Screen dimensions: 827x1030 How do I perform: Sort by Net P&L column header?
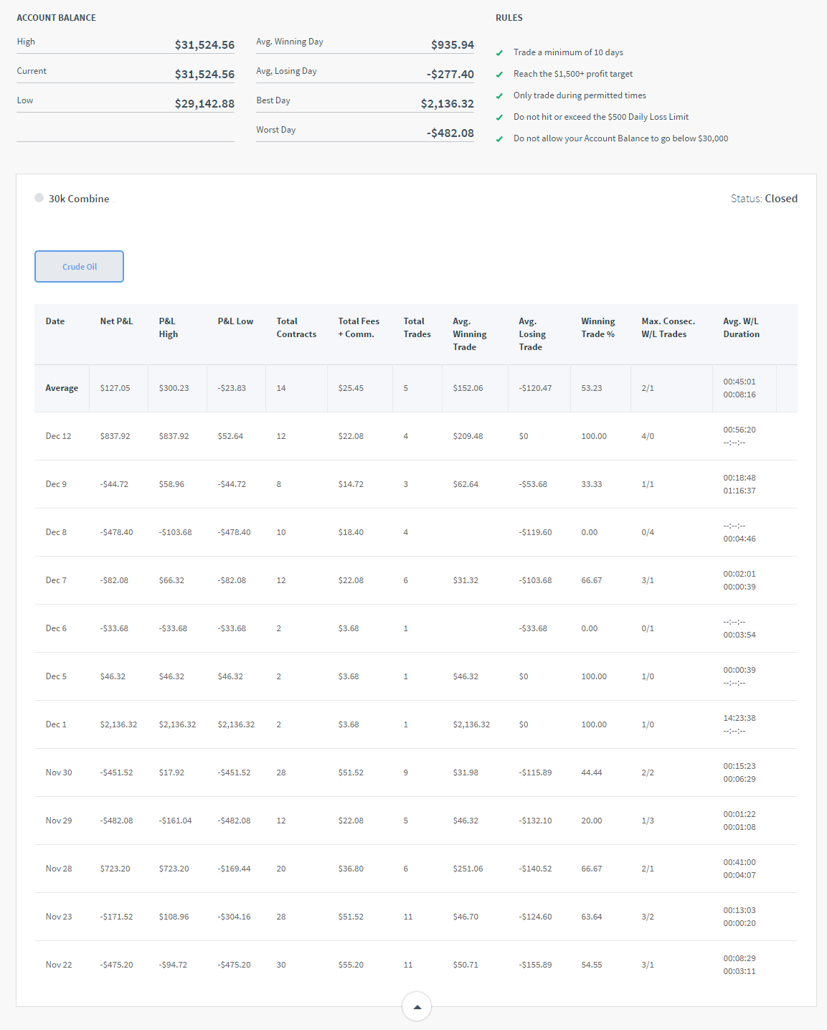(x=116, y=321)
